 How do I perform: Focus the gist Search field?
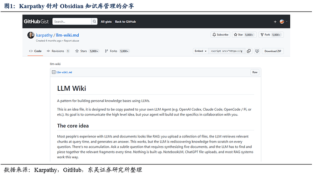[72, 22]
